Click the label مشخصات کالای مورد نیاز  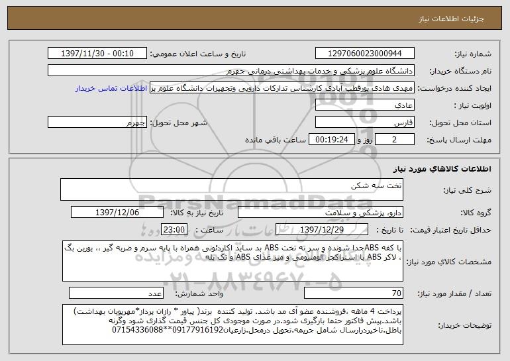click(x=449, y=262)
